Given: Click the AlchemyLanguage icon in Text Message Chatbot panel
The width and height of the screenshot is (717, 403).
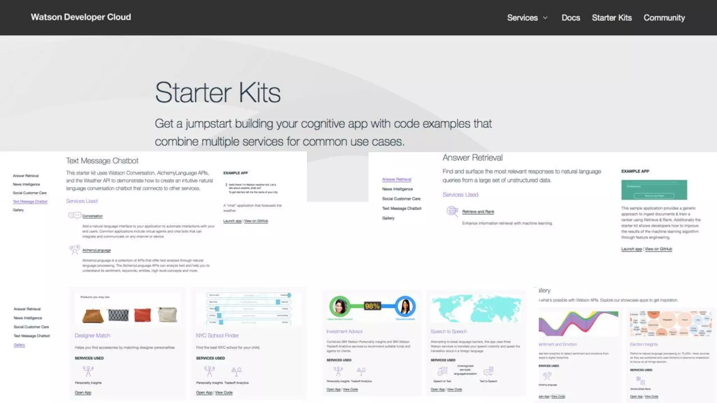Looking at the screenshot, I should 74,250.
